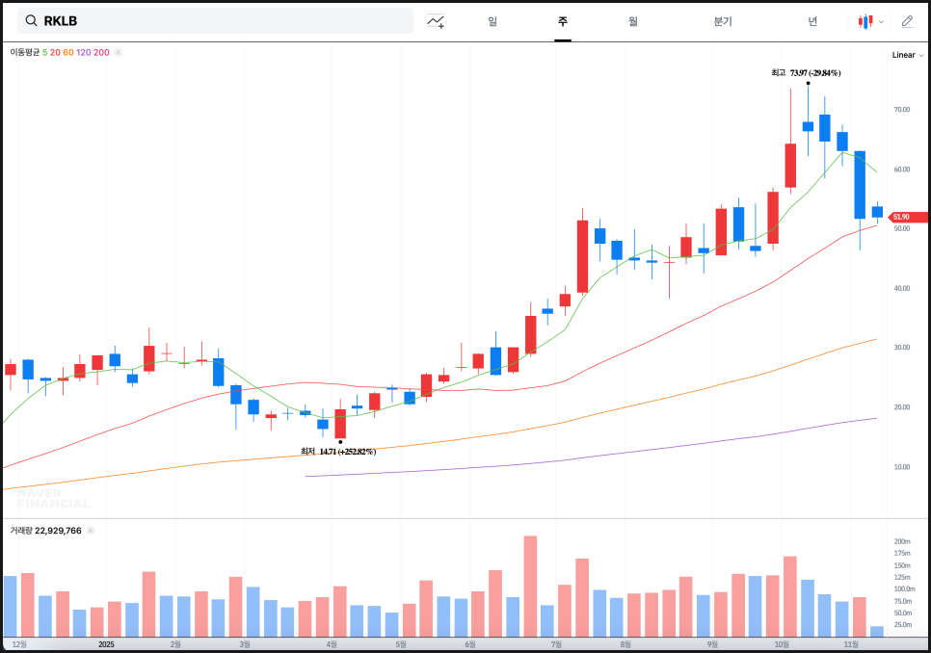
Task: Remove the 이동평균 indicator with its x
Action: tap(119, 52)
